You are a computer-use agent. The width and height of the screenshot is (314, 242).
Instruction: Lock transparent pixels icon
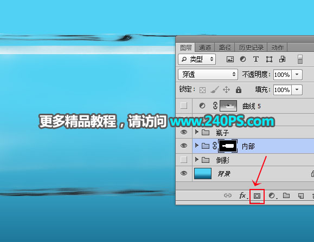(202, 90)
